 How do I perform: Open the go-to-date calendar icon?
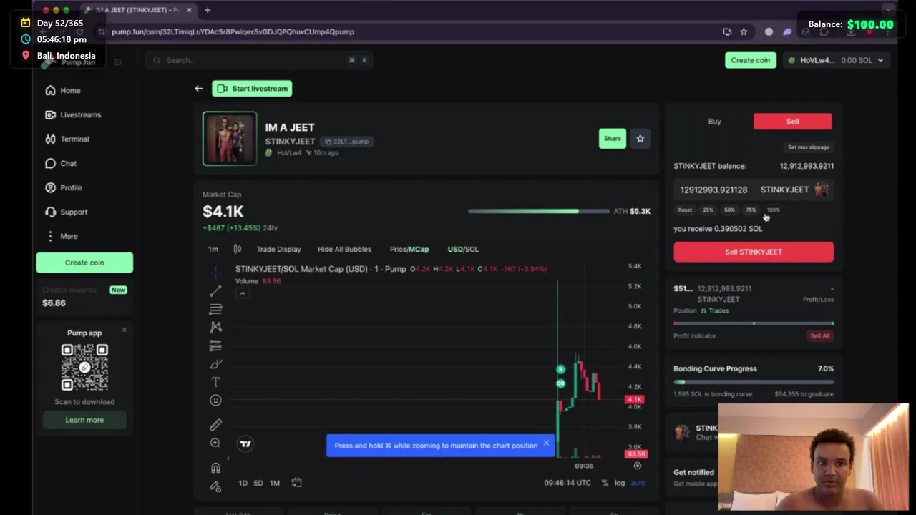296,483
